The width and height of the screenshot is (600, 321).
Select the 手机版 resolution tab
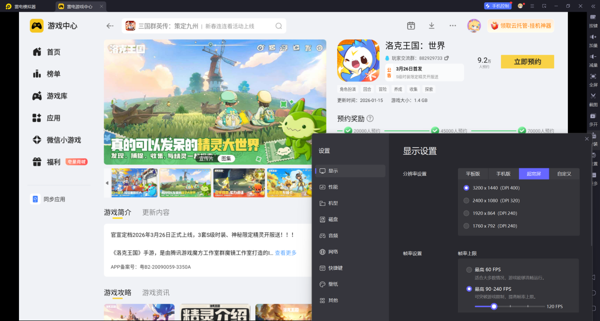503,174
